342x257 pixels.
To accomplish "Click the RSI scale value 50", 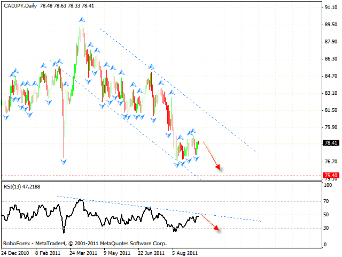I will point(326,215).
